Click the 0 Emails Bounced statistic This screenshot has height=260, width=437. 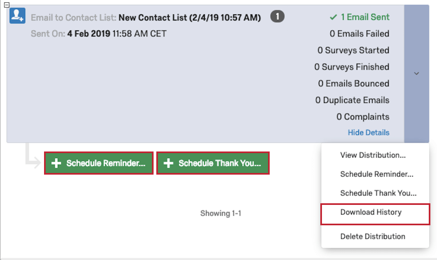coord(354,83)
